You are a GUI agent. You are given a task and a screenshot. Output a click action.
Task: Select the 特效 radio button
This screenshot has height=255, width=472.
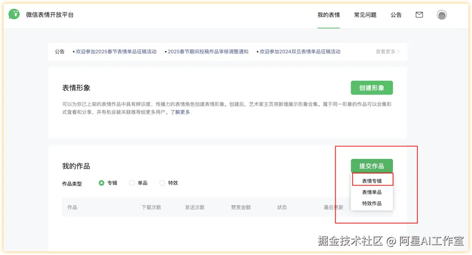pyautogui.click(x=162, y=183)
